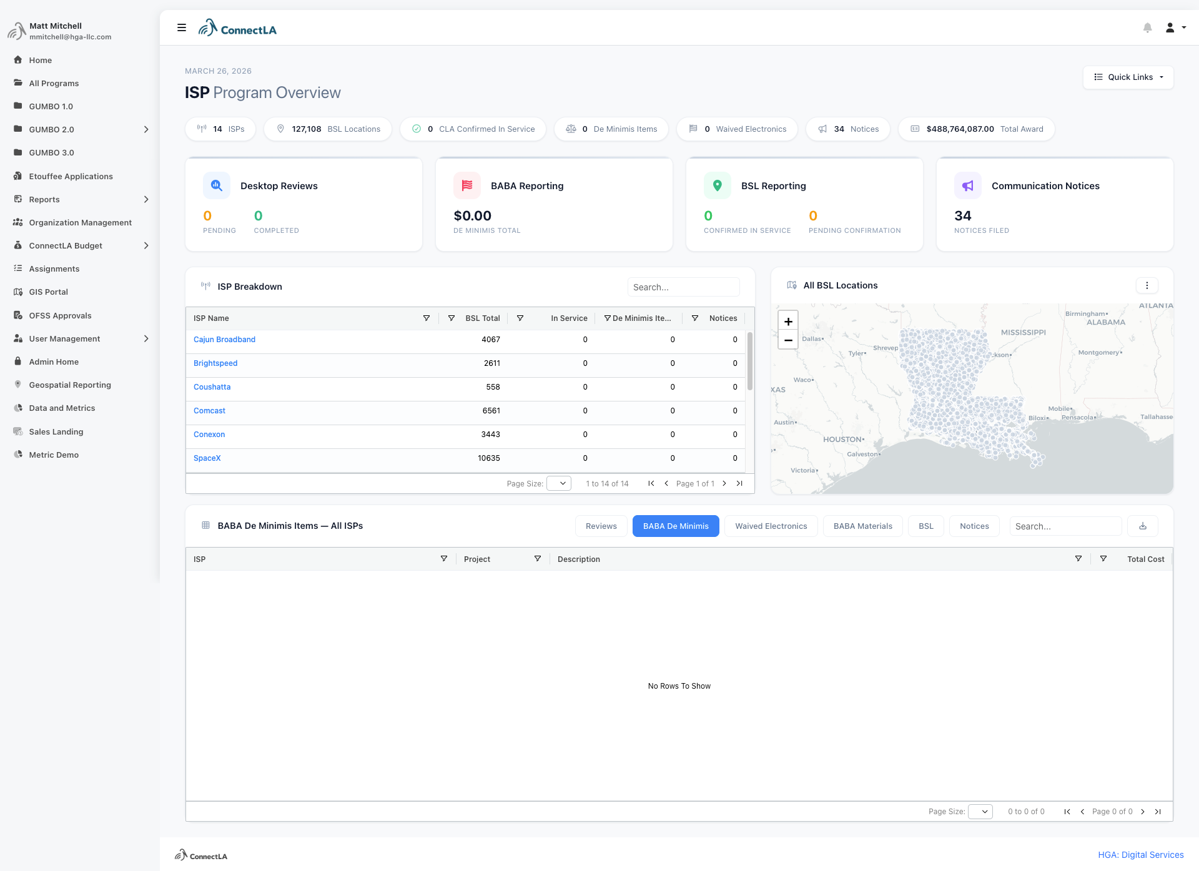
Task: Select BABA De Minimis tab
Action: pos(676,526)
